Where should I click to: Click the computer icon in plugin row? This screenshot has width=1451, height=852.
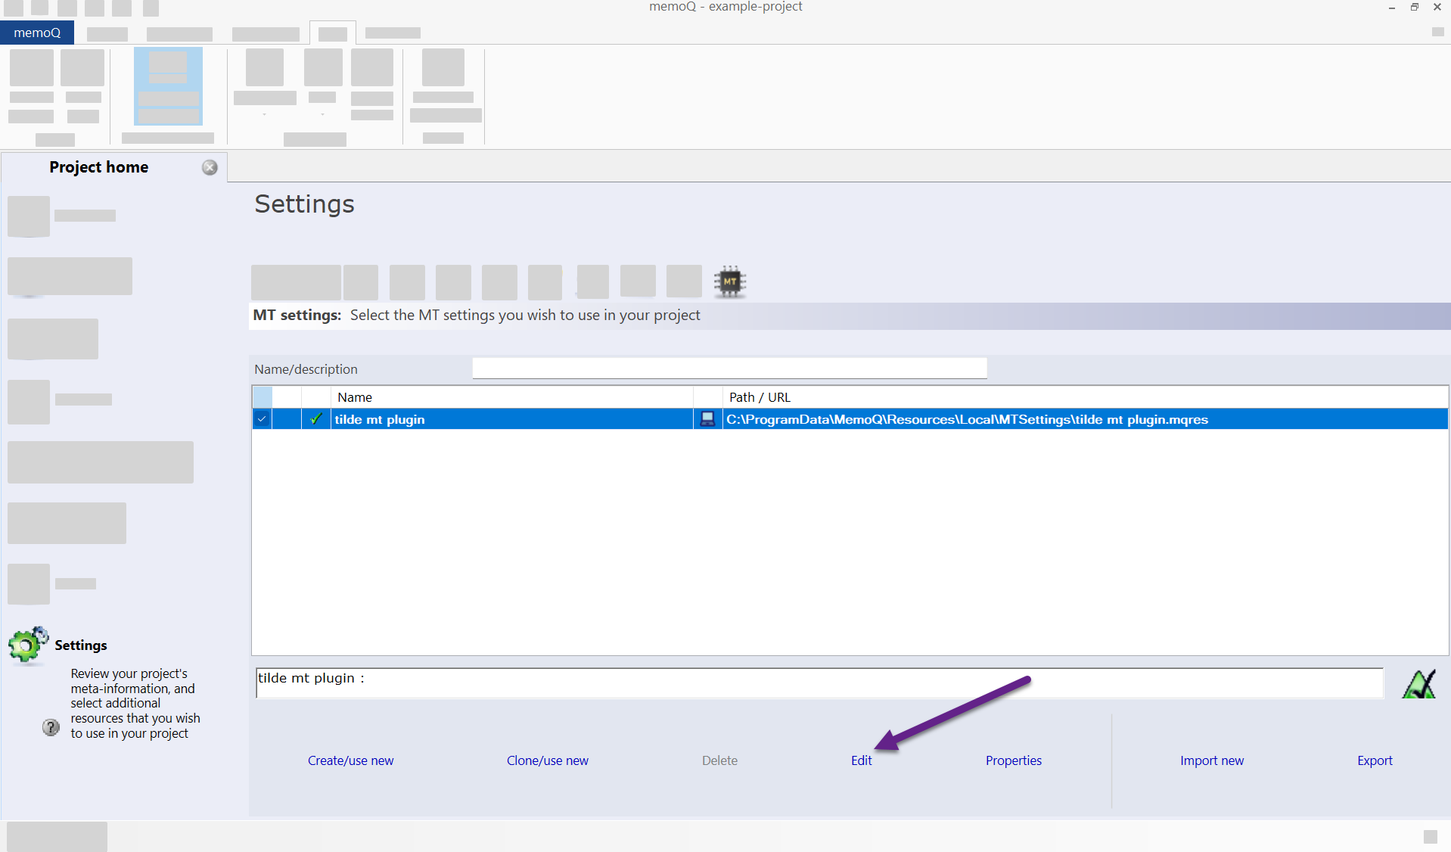pos(707,419)
